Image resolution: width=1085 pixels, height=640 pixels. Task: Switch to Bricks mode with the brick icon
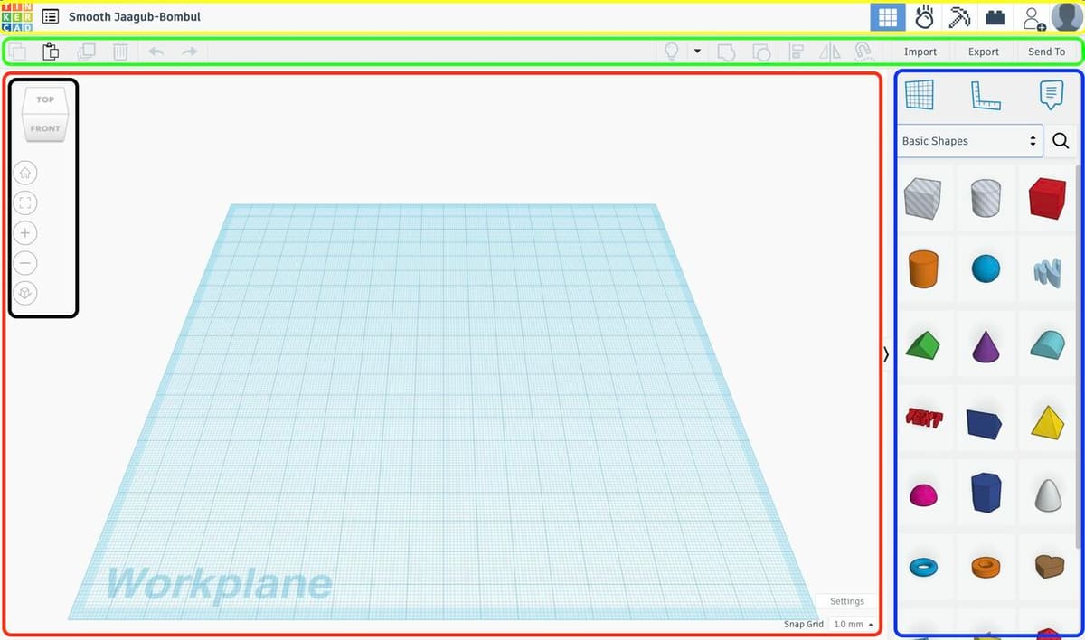tap(995, 17)
